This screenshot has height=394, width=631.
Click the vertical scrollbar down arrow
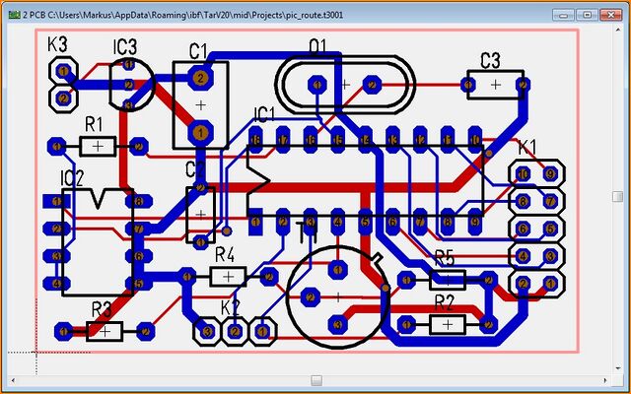point(618,367)
